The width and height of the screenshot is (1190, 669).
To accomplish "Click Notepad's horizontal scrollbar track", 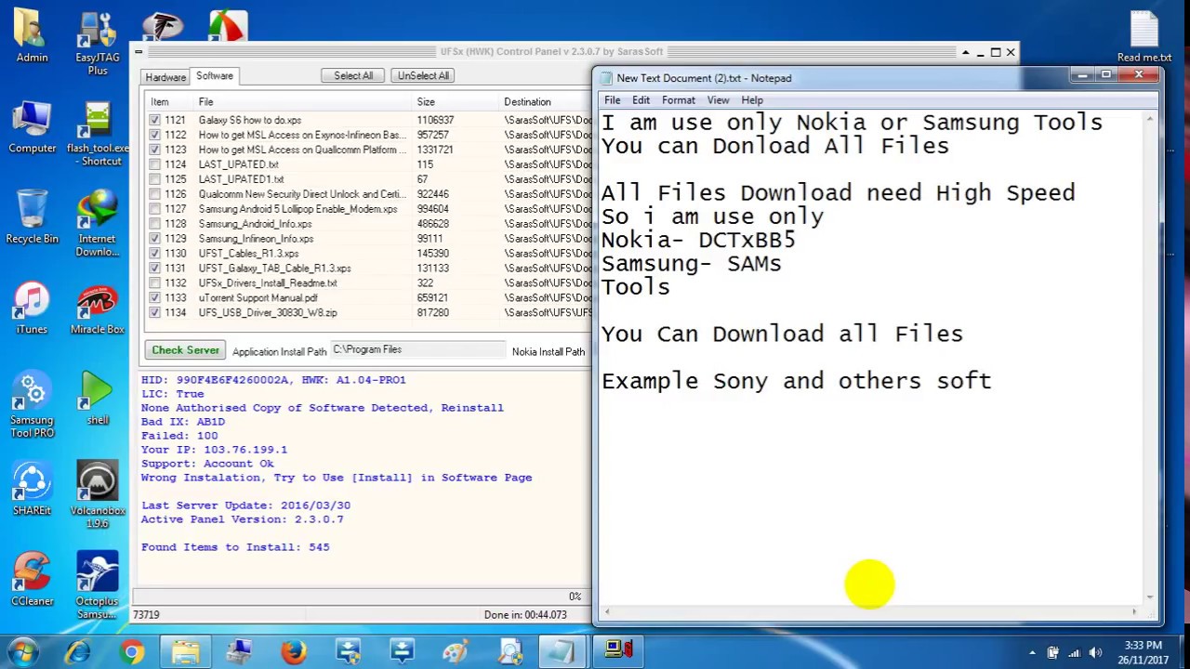I will 870,611.
